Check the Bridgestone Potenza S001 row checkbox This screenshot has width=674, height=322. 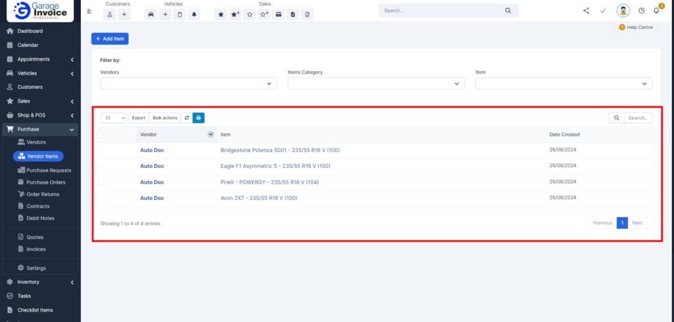101,151
